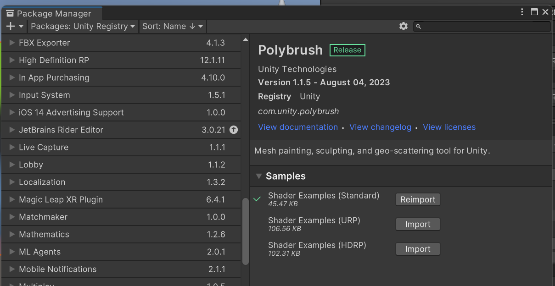Import Shader Examples (URP)
This screenshot has height=286, width=555.
[418, 224]
